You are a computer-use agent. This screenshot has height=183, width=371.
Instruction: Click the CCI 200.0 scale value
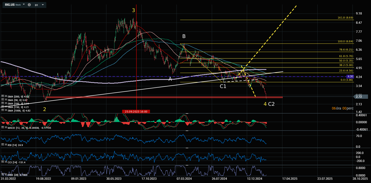click(359, 153)
